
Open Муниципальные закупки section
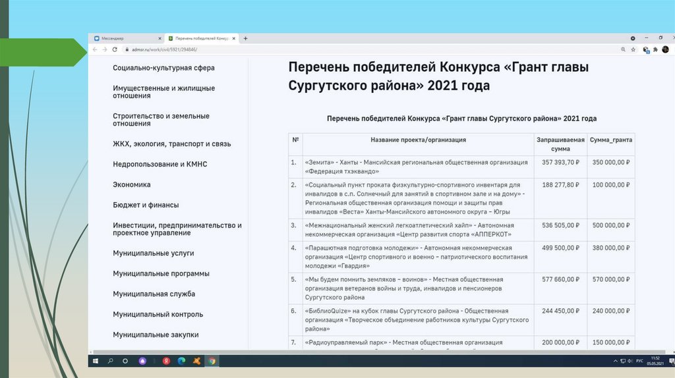click(156, 334)
